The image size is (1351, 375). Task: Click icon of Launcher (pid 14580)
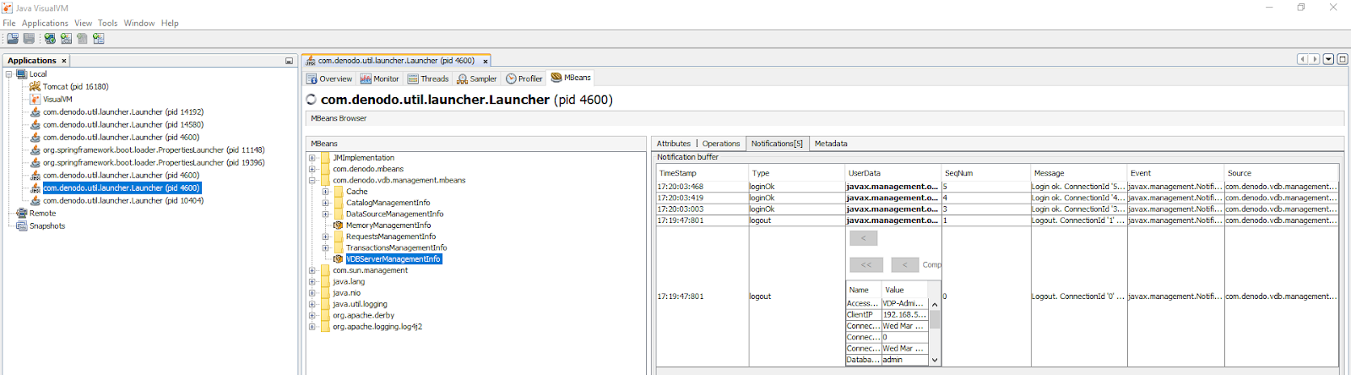coord(35,124)
